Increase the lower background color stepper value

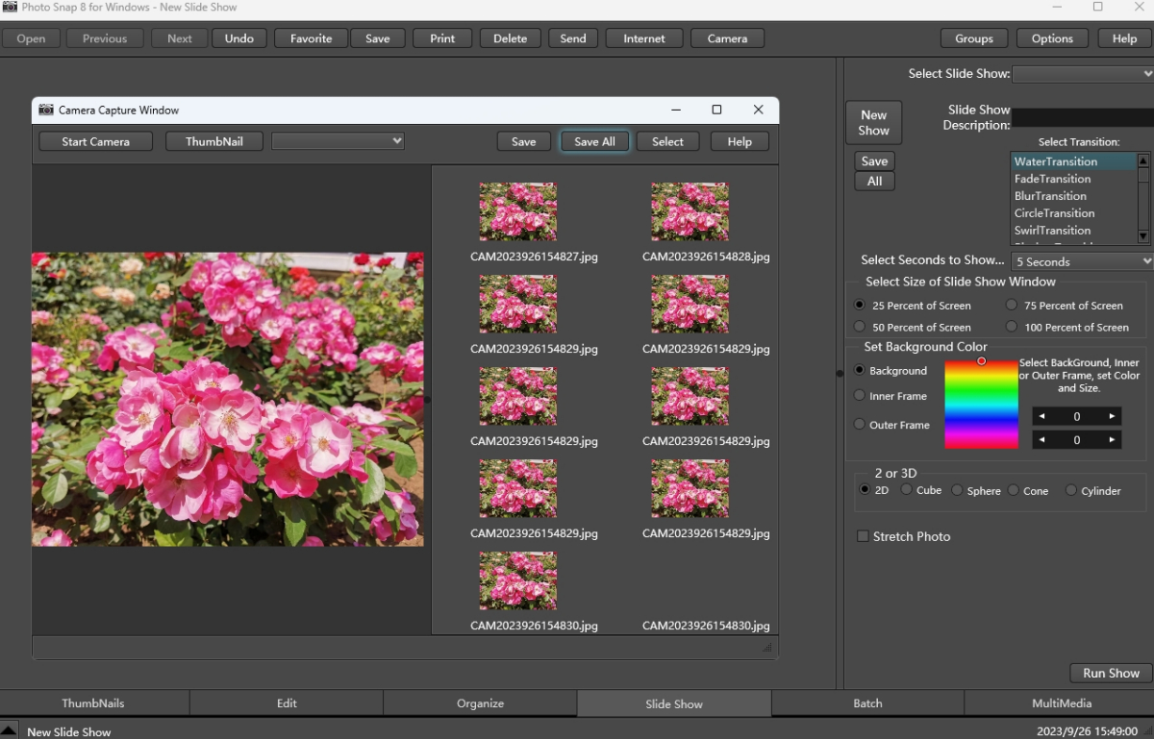(x=1112, y=439)
